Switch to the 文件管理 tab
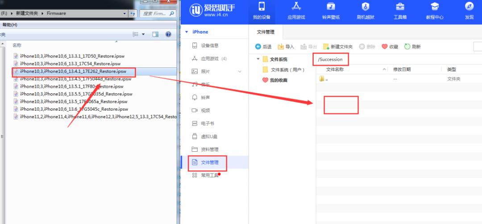This screenshot has width=482, height=224. (266, 32)
